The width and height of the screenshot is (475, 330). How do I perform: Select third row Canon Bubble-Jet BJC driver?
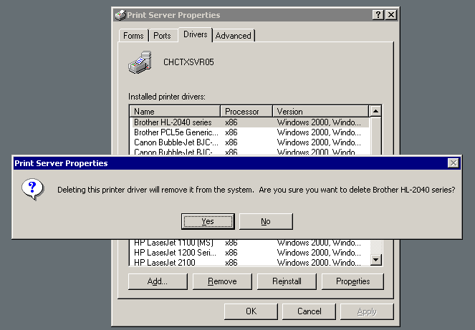[249, 142]
